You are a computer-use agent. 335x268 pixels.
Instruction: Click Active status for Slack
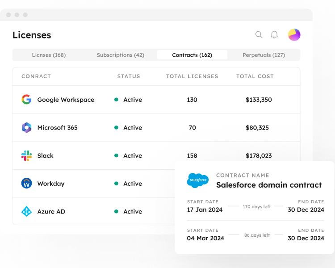click(x=133, y=155)
